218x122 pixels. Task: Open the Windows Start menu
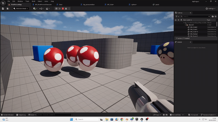pyautogui.click(x=71, y=119)
